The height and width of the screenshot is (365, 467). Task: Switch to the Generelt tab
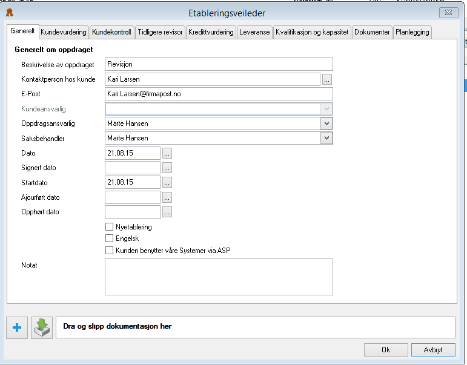22,31
